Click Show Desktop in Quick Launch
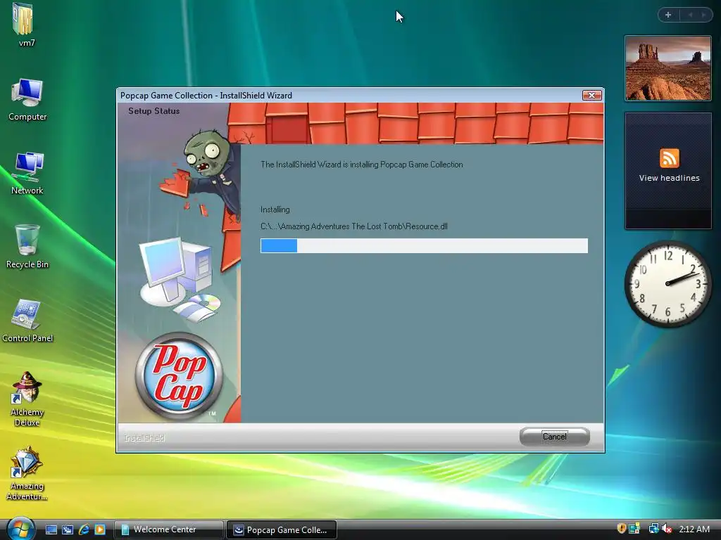The height and width of the screenshot is (540, 721). (x=51, y=530)
